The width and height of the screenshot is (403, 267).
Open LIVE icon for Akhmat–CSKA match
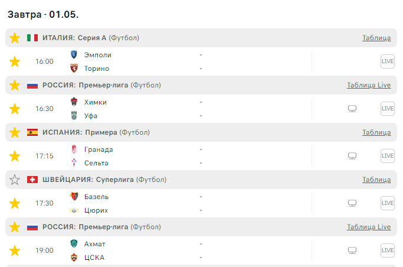coord(387,250)
